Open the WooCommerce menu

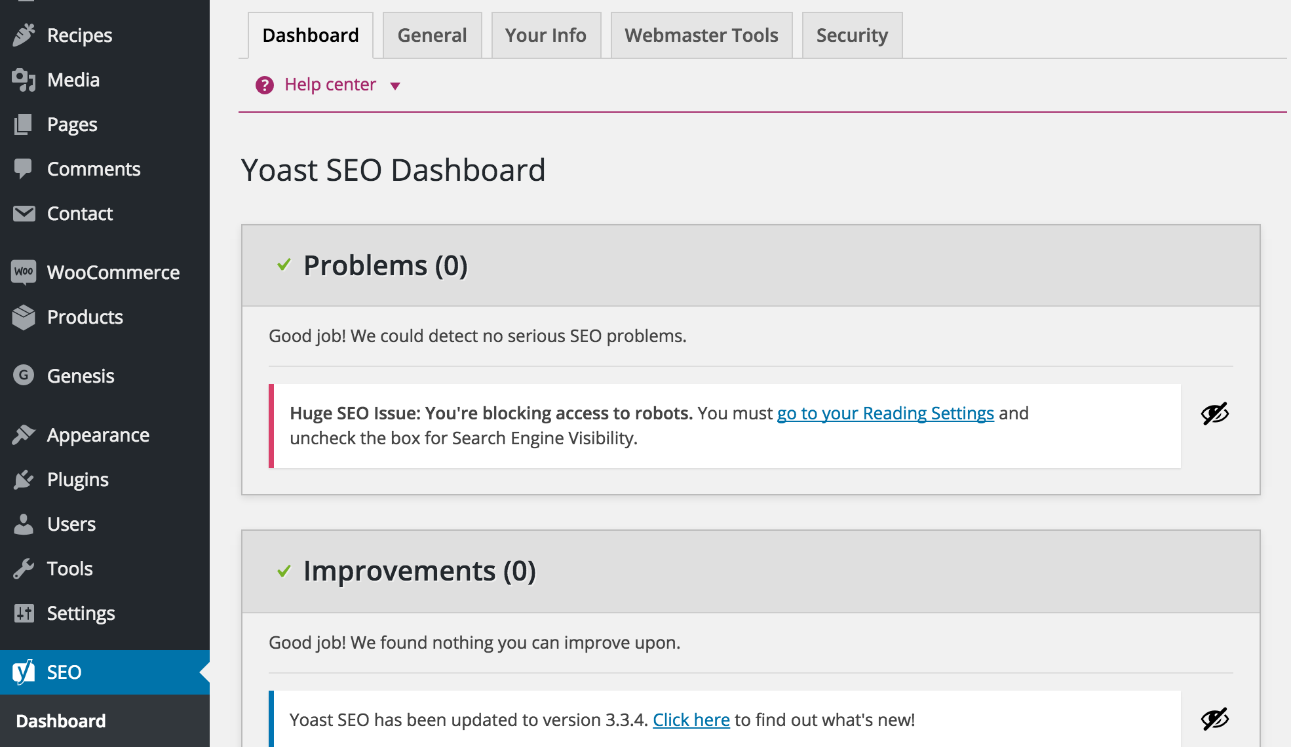105,273
